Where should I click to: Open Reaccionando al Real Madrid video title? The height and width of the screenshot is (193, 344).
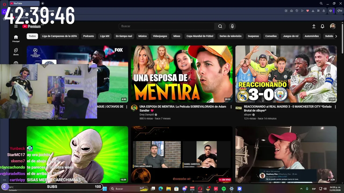coord(288,108)
